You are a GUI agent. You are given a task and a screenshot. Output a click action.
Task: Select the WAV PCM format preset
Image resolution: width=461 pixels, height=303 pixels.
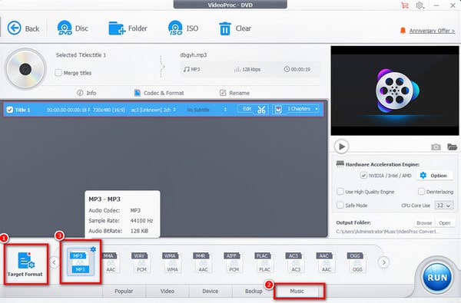tap(141, 262)
